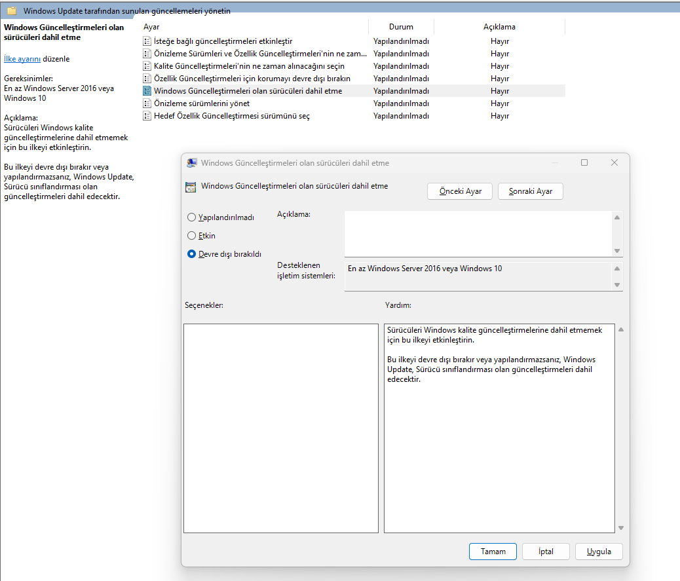Click inside the Açıklama comment text box
This screenshot has width=680, height=581.
[478, 234]
